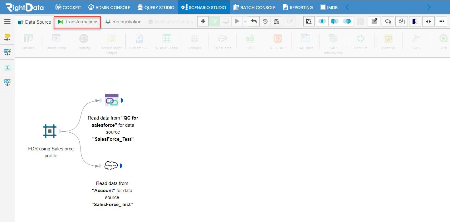Open the folder icon in left sidebar

pyautogui.click(x=7, y=37)
